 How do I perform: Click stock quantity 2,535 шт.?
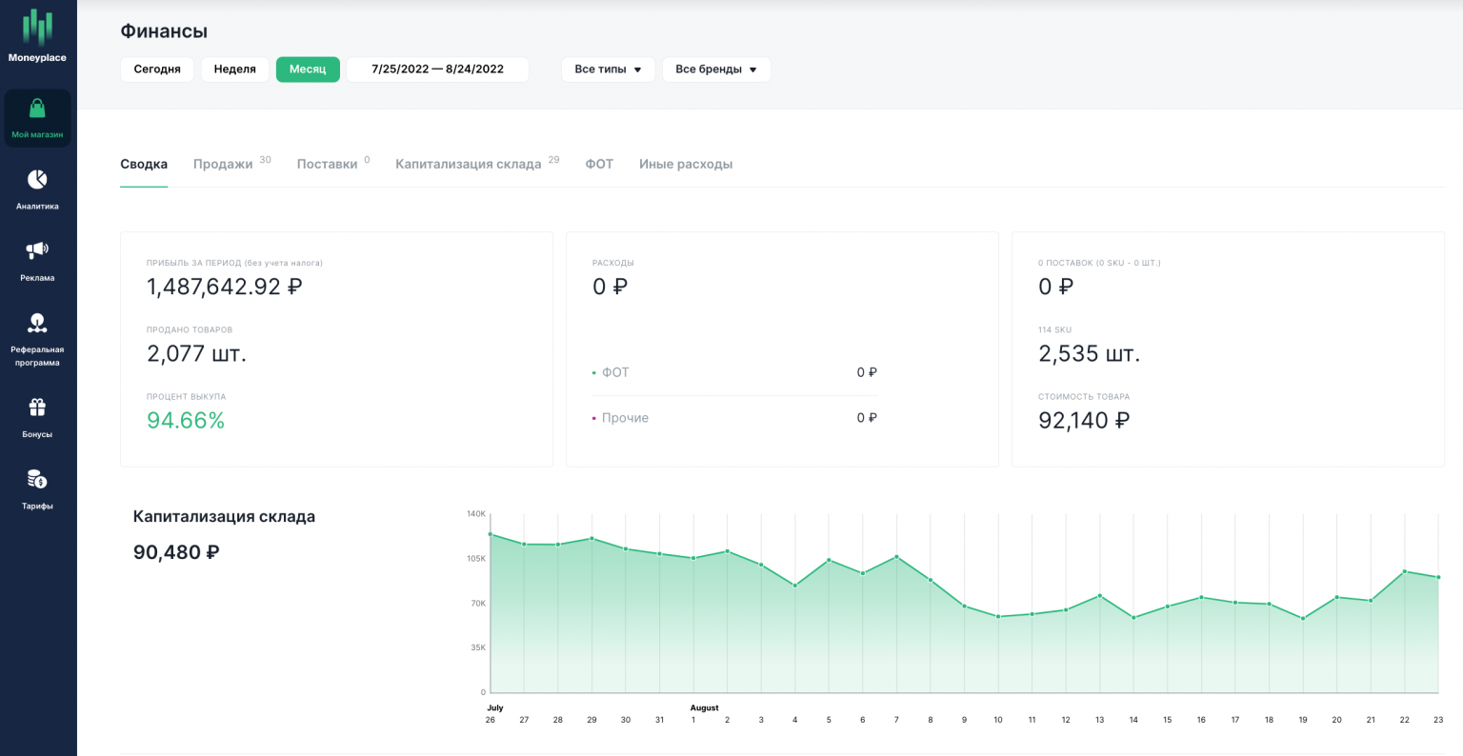point(1089,353)
